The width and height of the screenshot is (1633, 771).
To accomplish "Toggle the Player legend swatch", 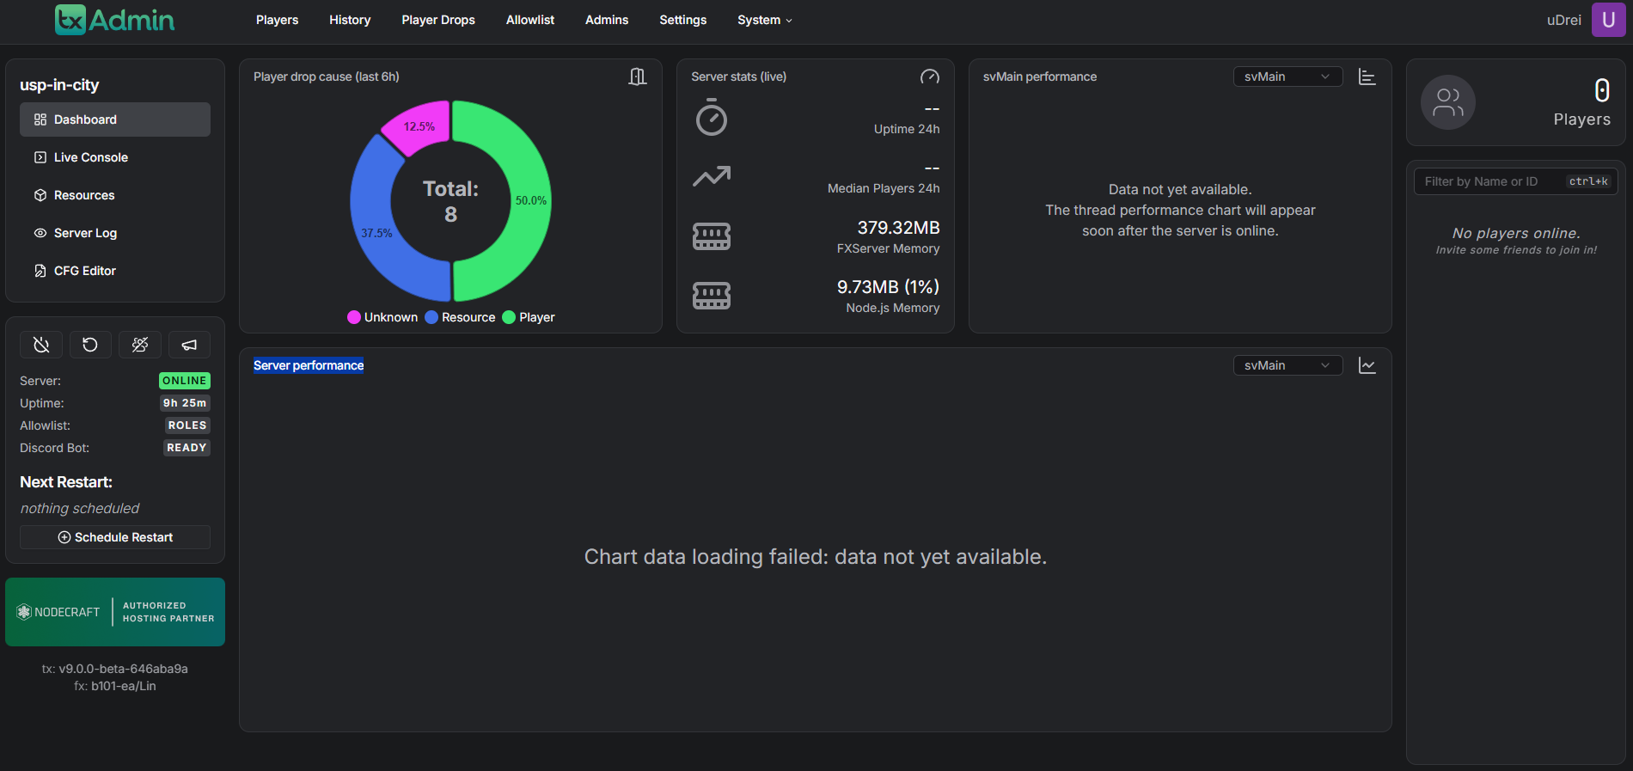I will [509, 317].
